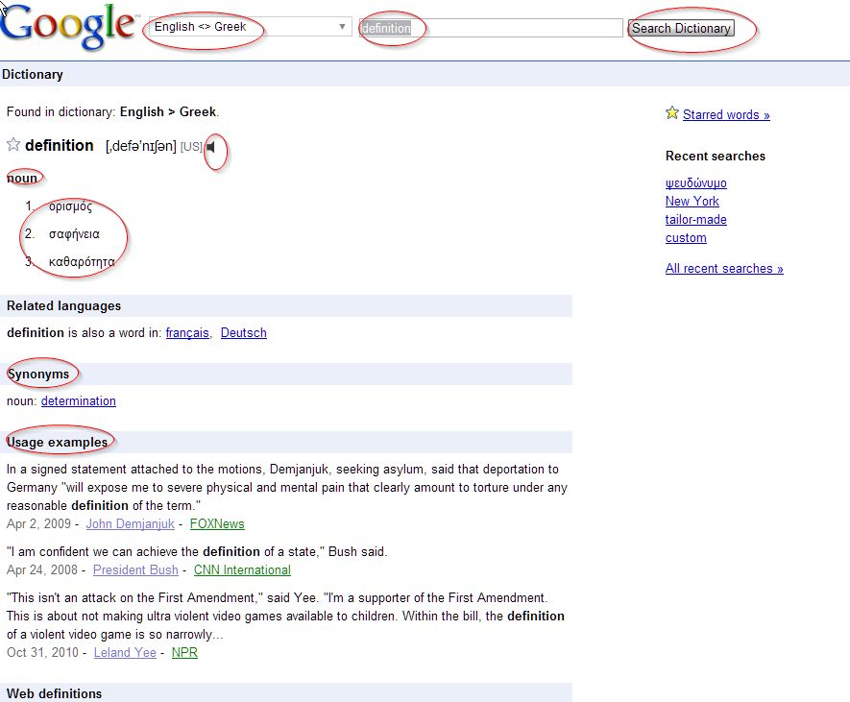The image size is (850, 702).
Task: View the French definition via français link
Action: tap(187, 332)
